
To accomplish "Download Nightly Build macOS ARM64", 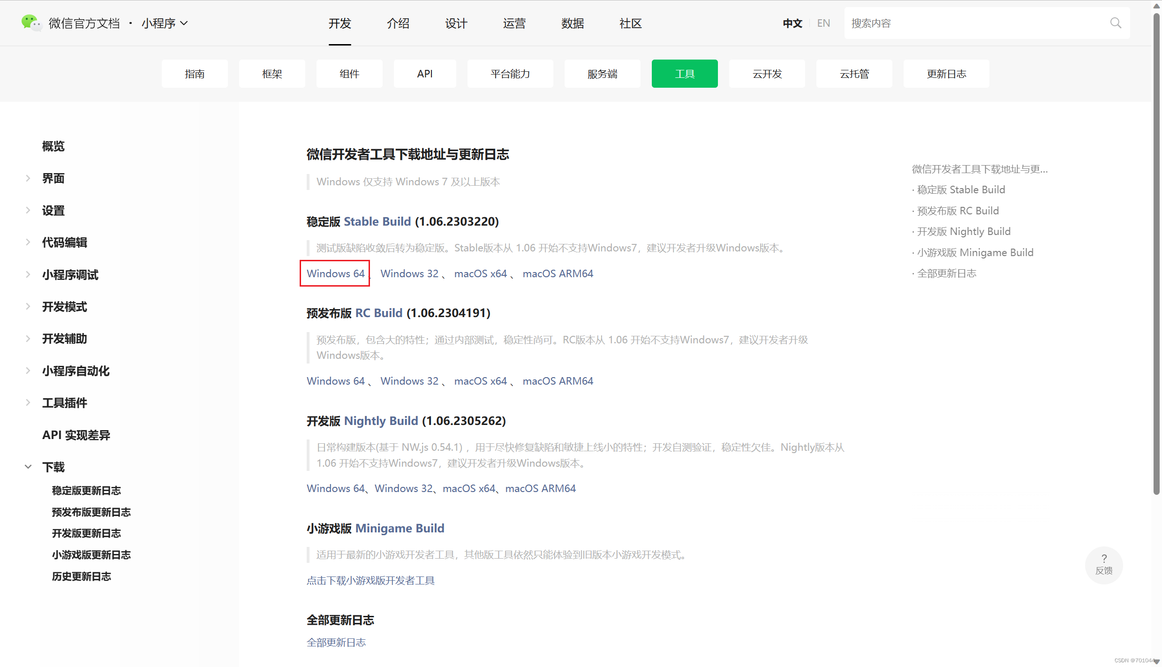I will pos(540,488).
